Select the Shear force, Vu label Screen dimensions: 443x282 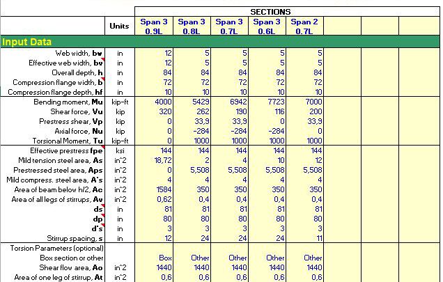pos(77,112)
